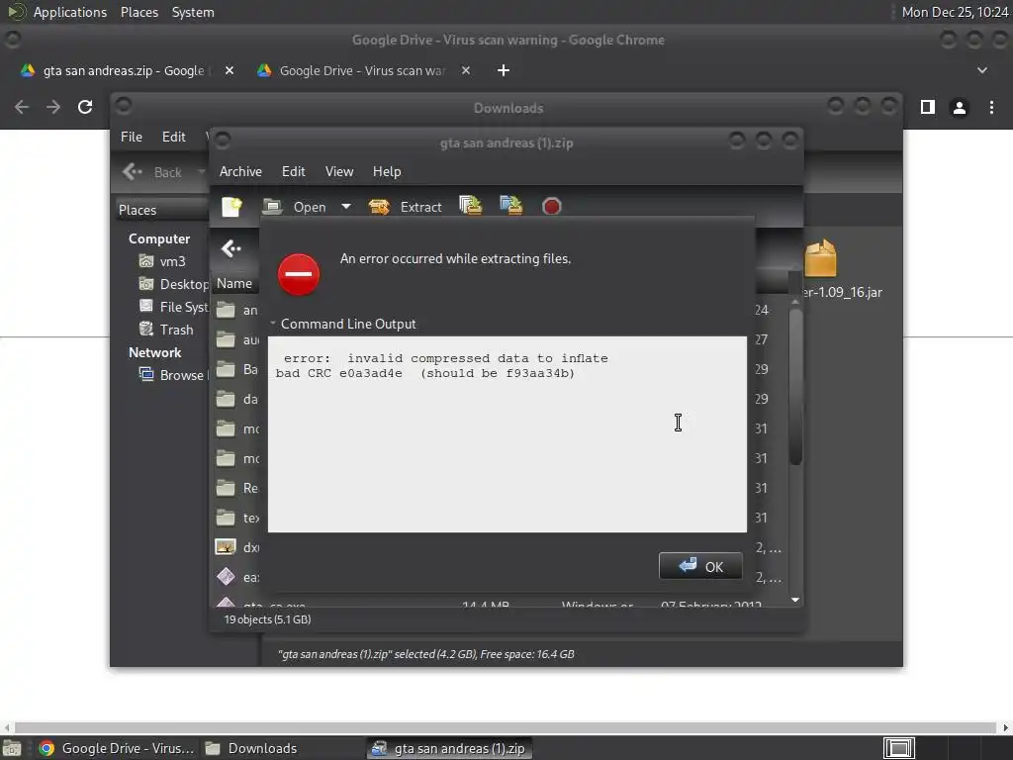The image size is (1013, 760).
Task: Click the Extract toolbar button
Action: 405,207
